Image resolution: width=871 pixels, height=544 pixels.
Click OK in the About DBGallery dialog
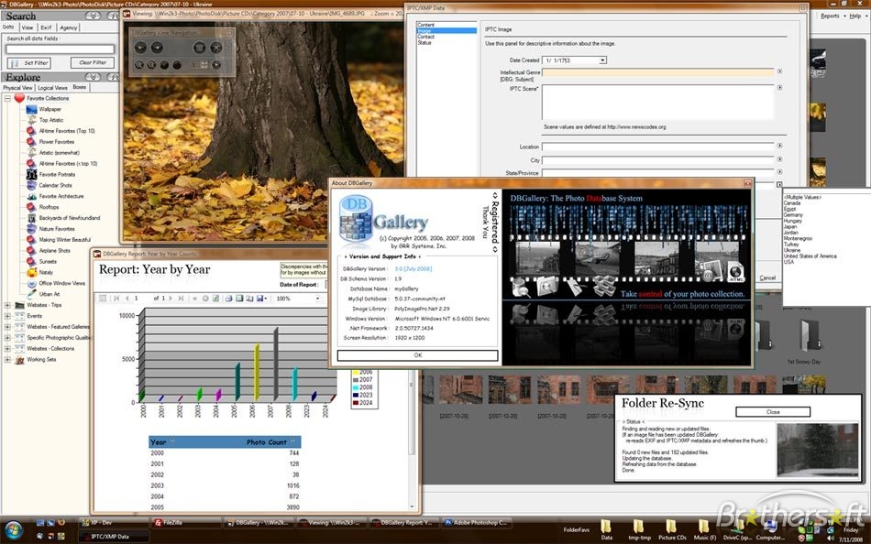click(x=417, y=355)
